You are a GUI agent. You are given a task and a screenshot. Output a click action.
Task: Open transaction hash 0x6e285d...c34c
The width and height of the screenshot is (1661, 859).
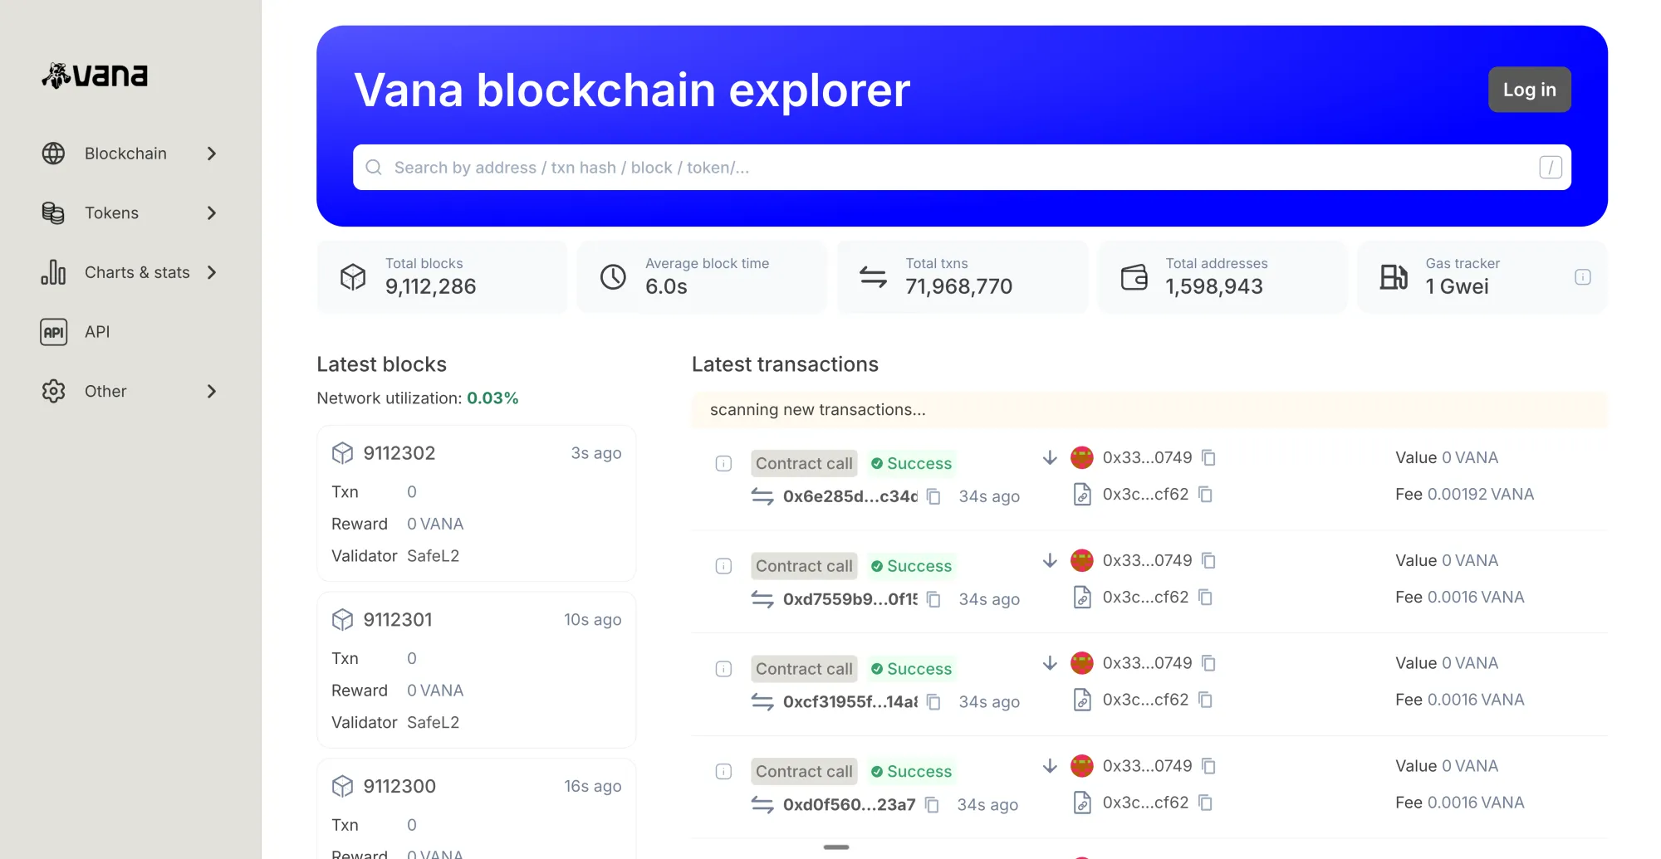pos(850,496)
